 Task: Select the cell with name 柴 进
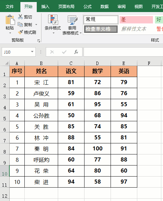point(41,182)
